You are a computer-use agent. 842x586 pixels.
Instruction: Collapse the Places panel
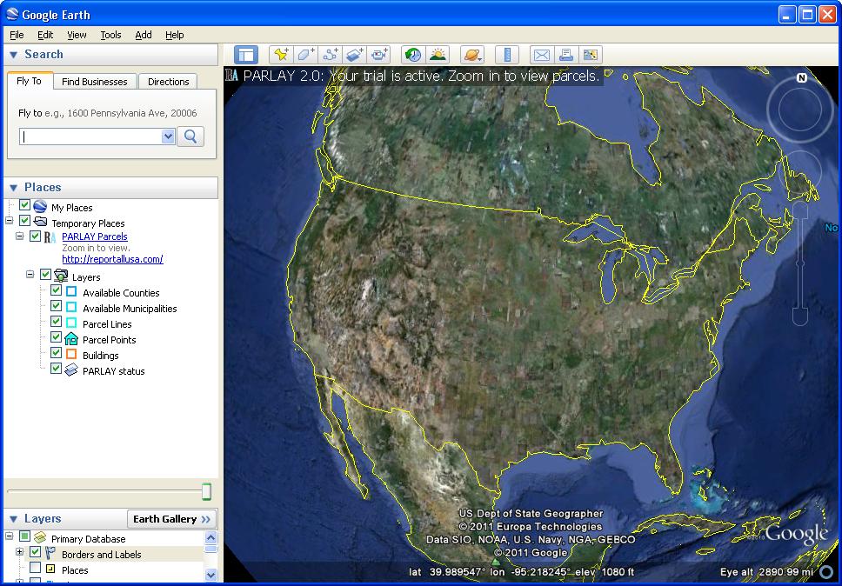[14, 188]
